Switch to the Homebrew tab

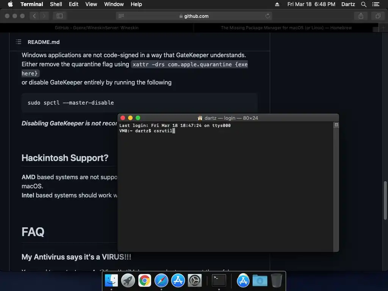pos(286,28)
